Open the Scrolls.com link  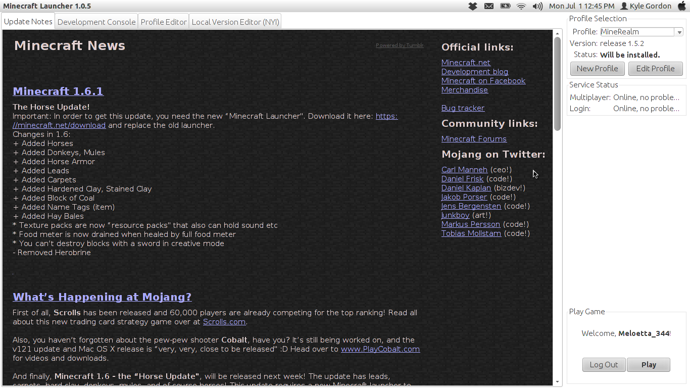click(x=224, y=322)
